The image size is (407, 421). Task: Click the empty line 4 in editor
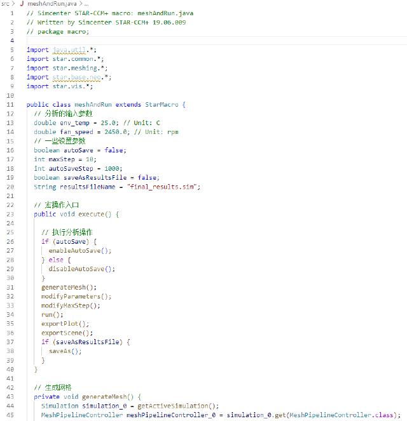pyautogui.click(x=217, y=41)
